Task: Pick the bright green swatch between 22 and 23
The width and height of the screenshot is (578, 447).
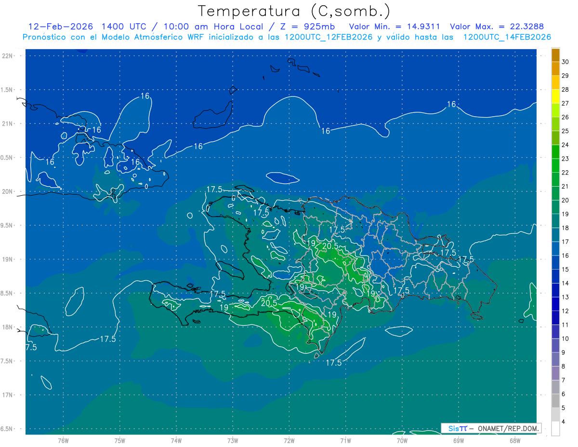Action: 555,165
